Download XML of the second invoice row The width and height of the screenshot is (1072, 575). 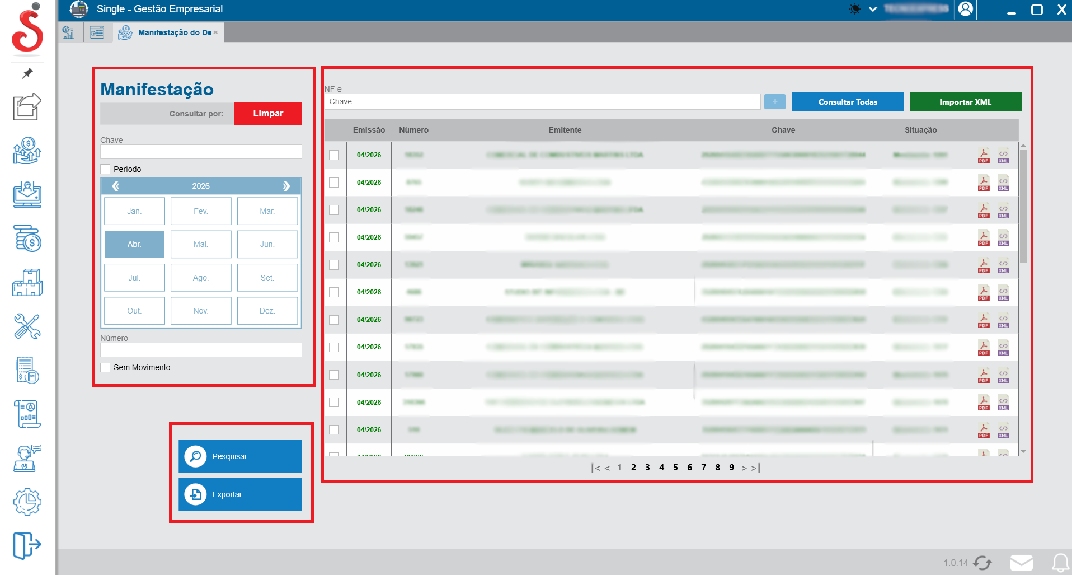(1003, 183)
